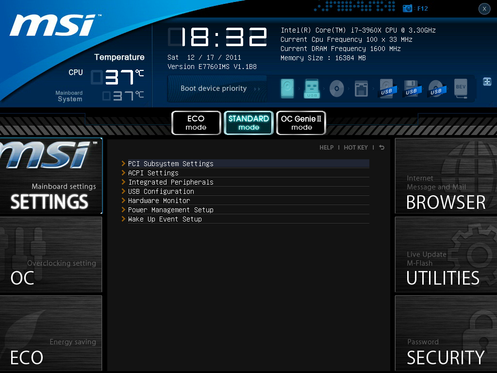The width and height of the screenshot is (497, 373).
Task: Select the BEV boot device icon
Action: [x=461, y=88]
